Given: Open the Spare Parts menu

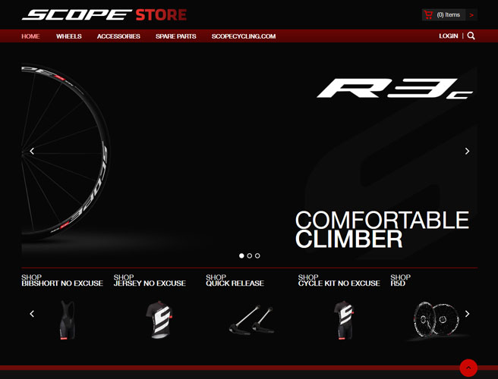Looking at the screenshot, I should click(175, 36).
